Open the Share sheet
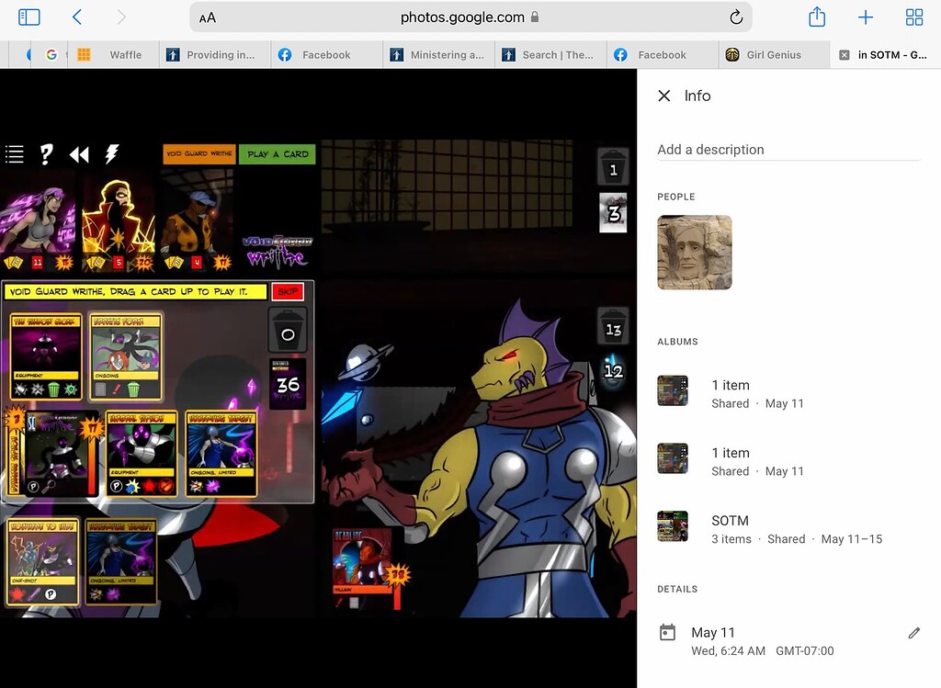Image resolution: width=941 pixels, height=688 pixels. [817, 17]
